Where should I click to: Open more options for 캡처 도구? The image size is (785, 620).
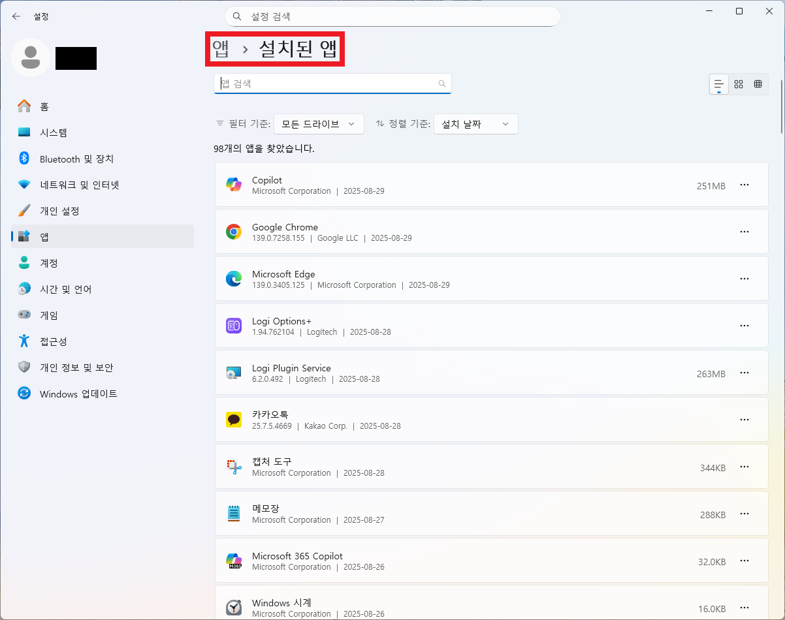pyautogui.click(x=745, y=467)
